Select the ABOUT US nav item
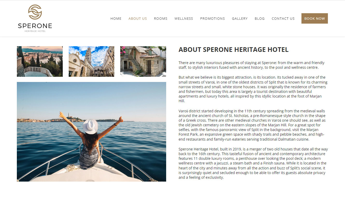Screen dimensions: 345x207 pyautogui.click(x=138, y=18)
